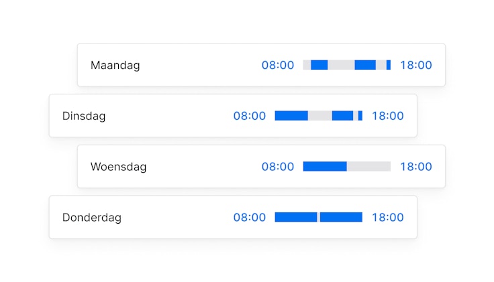Select the second blue block in Donderdag's timeline

[x=341, y=218]
